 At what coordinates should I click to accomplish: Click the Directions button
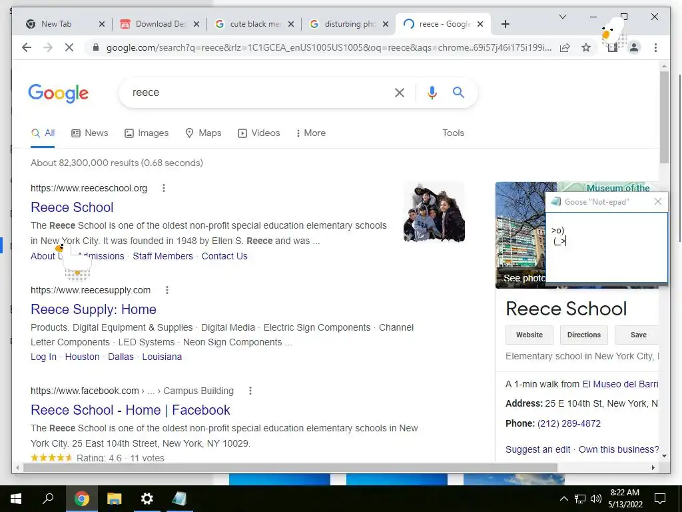point(583,335)
